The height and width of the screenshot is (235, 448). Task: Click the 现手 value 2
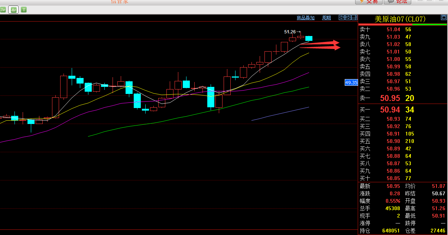tap(399, 216)
